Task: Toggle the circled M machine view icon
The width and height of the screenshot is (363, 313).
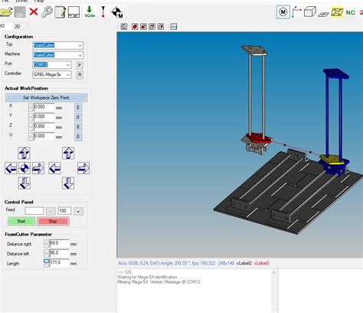Action: tap(283, 12)
